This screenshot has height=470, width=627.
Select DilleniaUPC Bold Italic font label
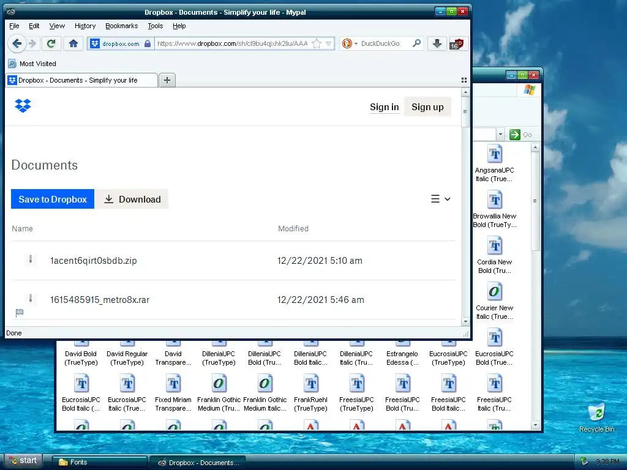(x=310, y=358)
